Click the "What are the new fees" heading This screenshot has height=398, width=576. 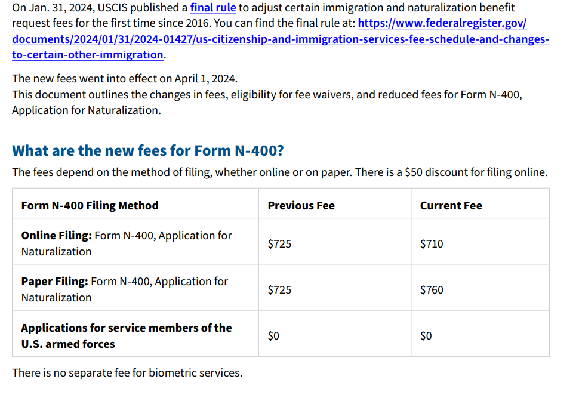[147, 150]
